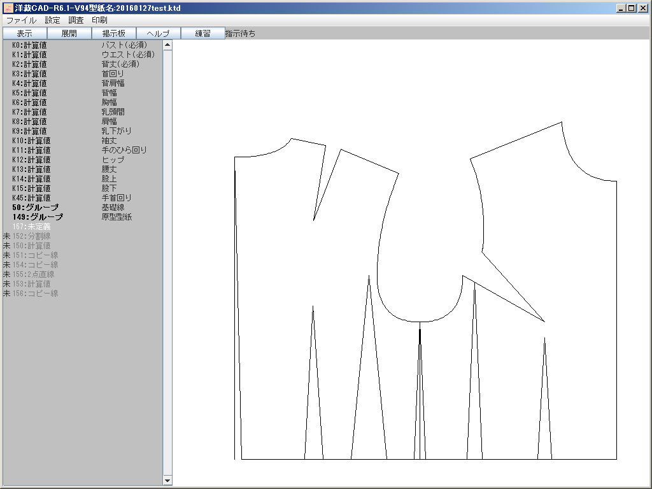The width and height of the screenshot is (652, 489).
Task: Click the 首回り label
Action: pos(113,74)
